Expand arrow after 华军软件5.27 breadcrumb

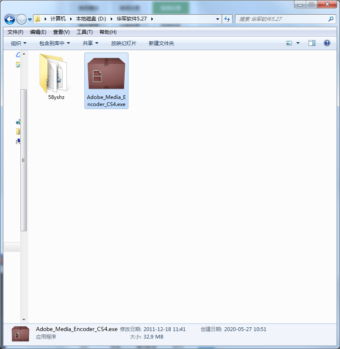(x=152, y=19)
